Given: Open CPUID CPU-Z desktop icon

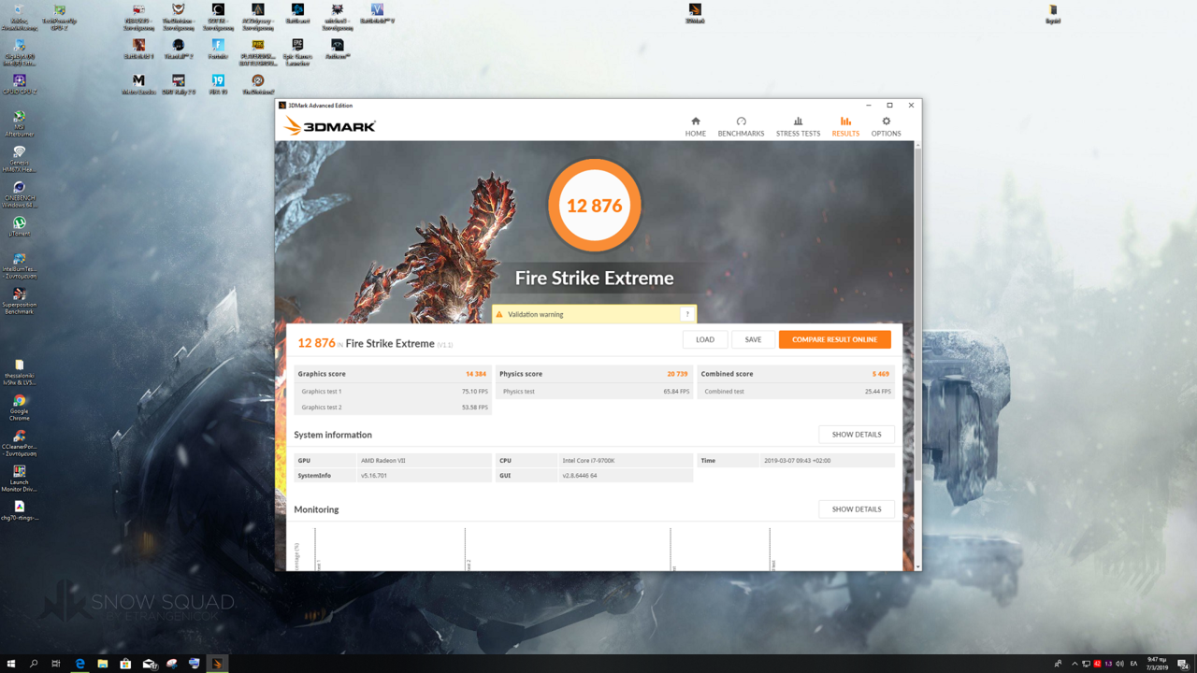Looking at the screenshot, I should pyautogui.click(x=19, y=84).
